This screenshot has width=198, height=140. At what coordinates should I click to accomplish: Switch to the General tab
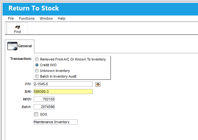20,46
